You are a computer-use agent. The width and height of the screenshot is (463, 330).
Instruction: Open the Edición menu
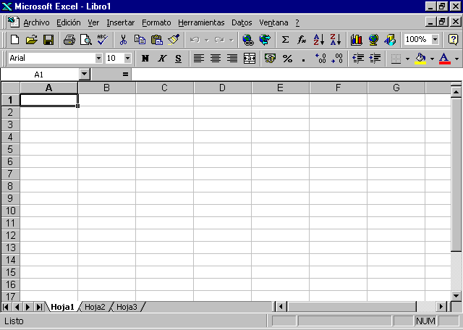pos(69,22)
